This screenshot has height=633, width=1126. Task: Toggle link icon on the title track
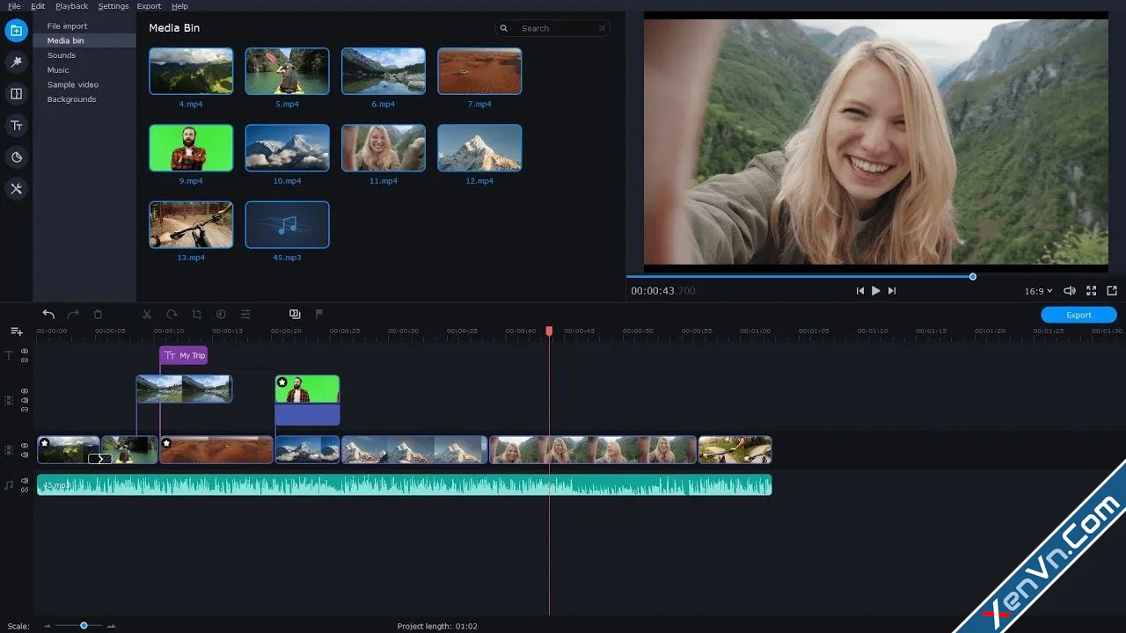point(25,360)
